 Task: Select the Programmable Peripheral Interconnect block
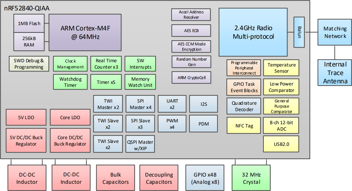pos(244,68)
